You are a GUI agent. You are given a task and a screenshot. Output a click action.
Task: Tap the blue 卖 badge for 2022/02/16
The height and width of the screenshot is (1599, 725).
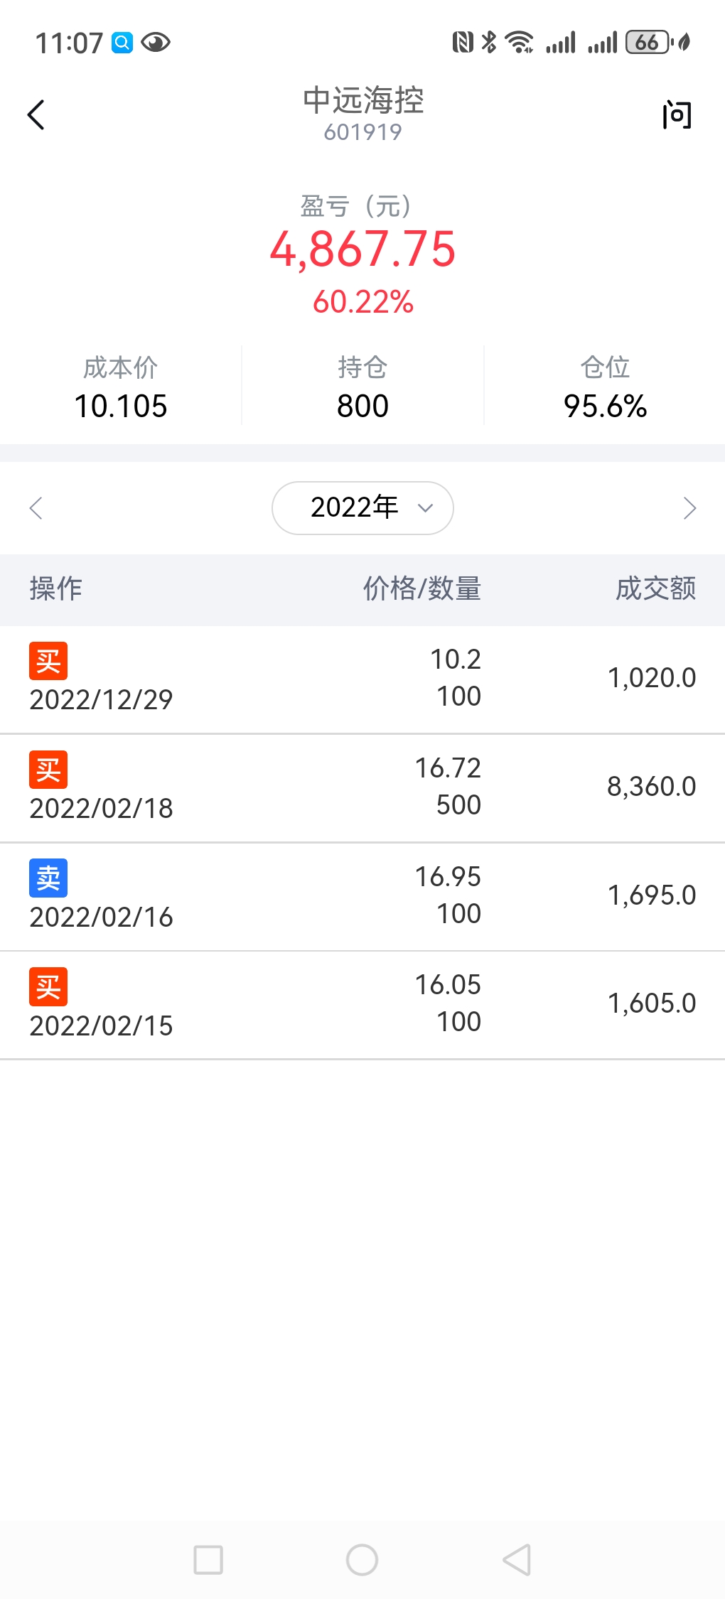click(48, 878)
